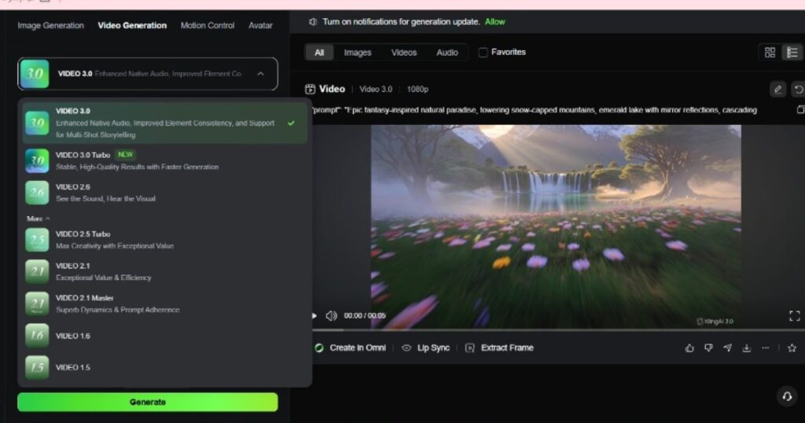Select the VIDEO 2.1 Master model
Screen dimensions: 805x423
tap(165, 304)
